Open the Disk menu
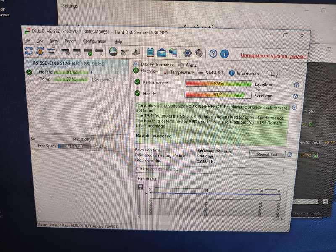 point(40,40)
